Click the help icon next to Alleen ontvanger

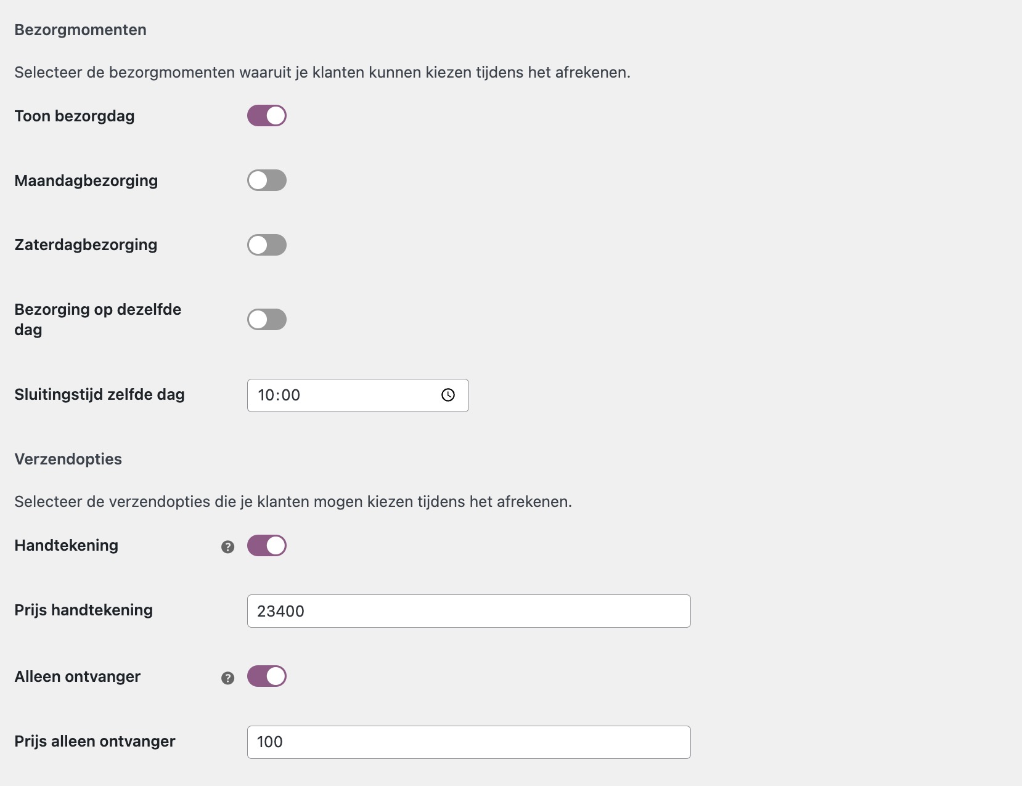pyautogui.click(x=228, y=676)
